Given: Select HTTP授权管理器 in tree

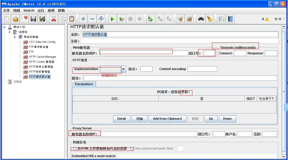Looking at the screenshot, I should click(39, 72).
